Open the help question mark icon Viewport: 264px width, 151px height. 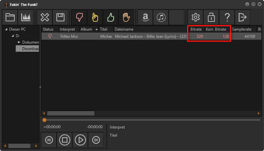point(227,17)
